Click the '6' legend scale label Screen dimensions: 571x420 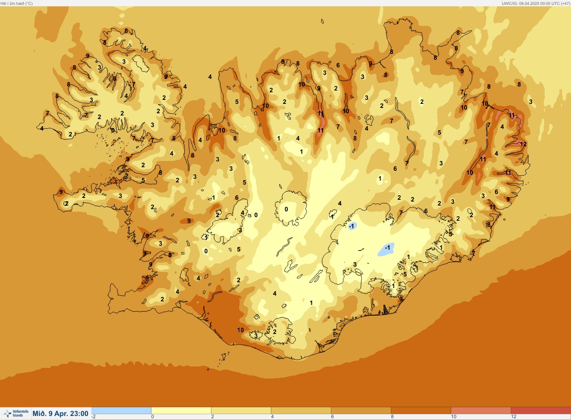[332, 416]
